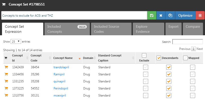Click the 38225 count badge
Screen dimensions: 205x99
pyautogui.click(x=82, y=27)
